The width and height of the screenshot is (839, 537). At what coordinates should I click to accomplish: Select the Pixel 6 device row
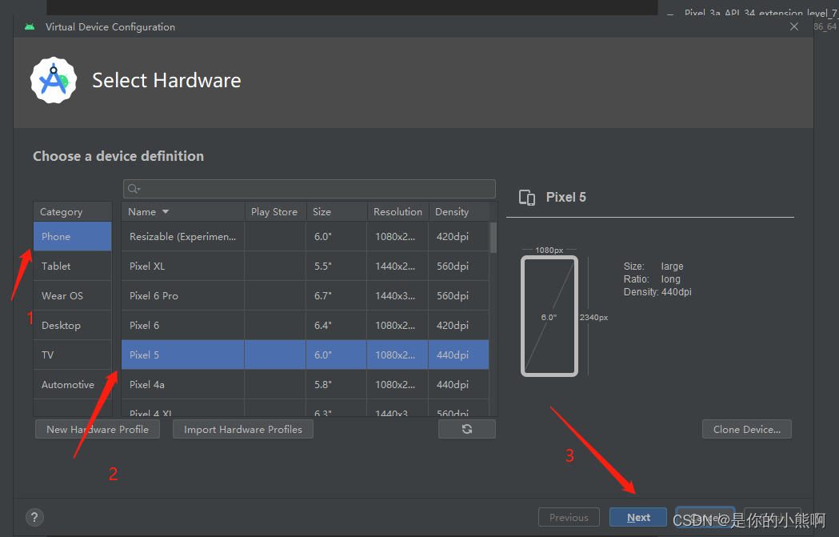305,326
